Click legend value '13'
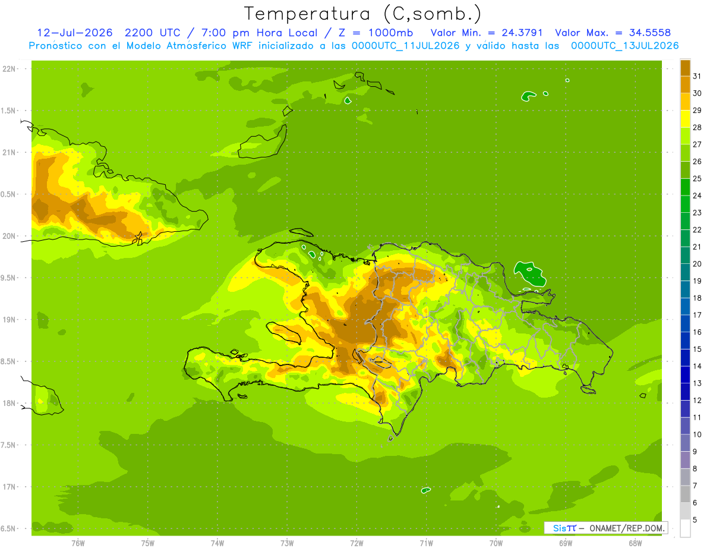 click(x=697, y=383)
